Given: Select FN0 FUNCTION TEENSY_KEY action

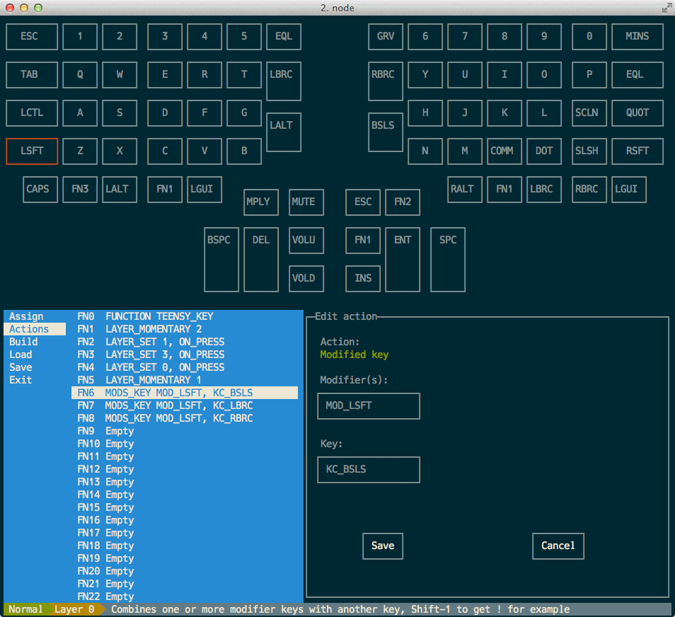Looking at the screenshot, I should tap(145, 316).
